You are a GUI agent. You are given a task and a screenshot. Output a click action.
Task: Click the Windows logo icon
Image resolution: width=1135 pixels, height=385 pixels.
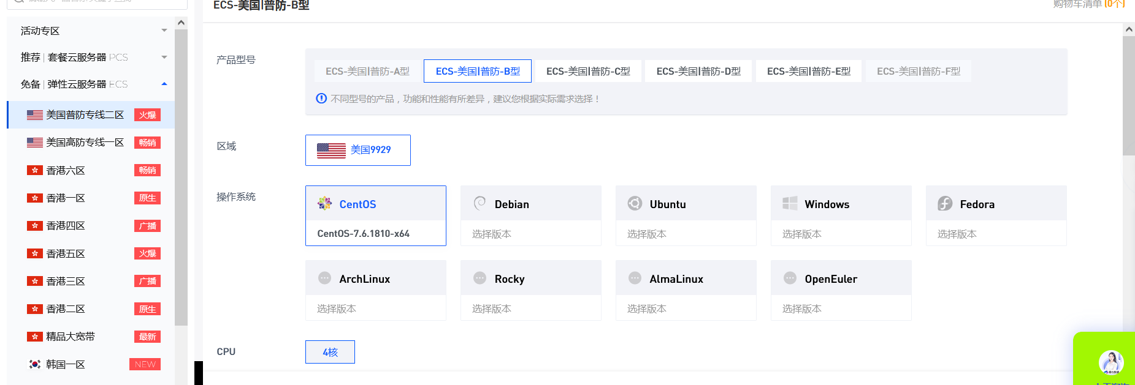(790, 203)
